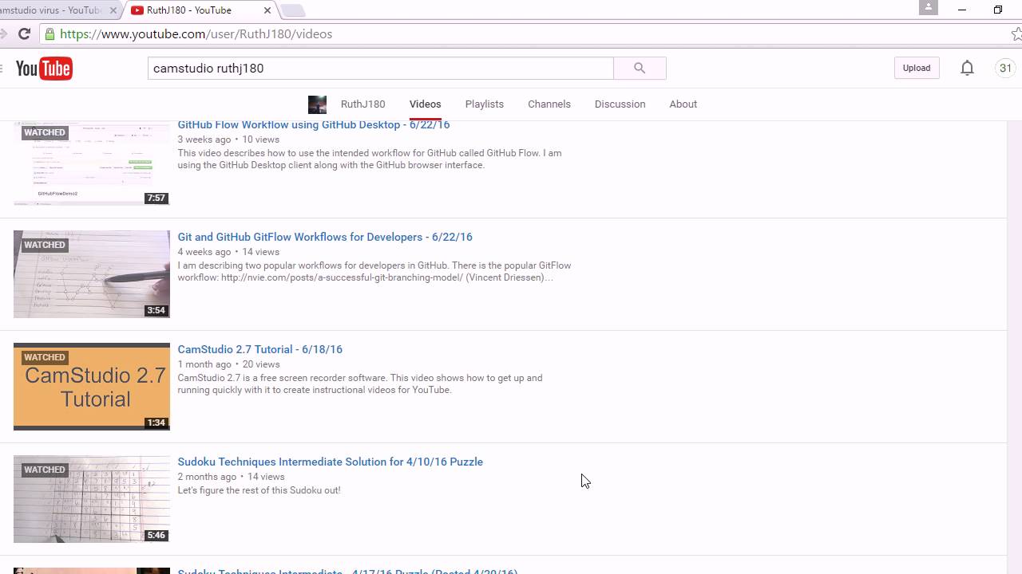Open the Discussion tab

point(620,104)
